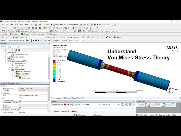Collapse the Solution (B6) node
This screenshot has width=181, height=136.
(9, 69)
